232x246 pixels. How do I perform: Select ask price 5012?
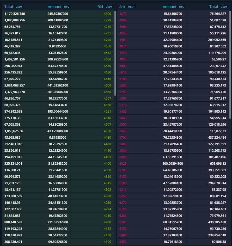tap(123, 72)
